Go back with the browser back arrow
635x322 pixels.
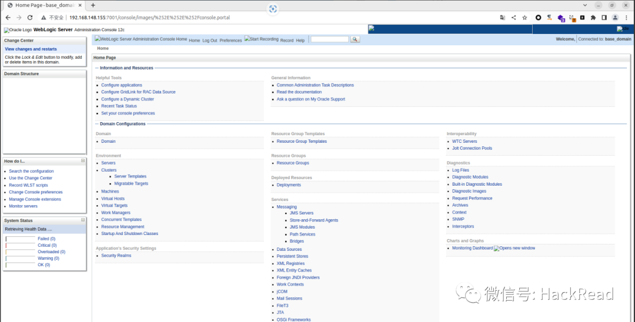8,18
